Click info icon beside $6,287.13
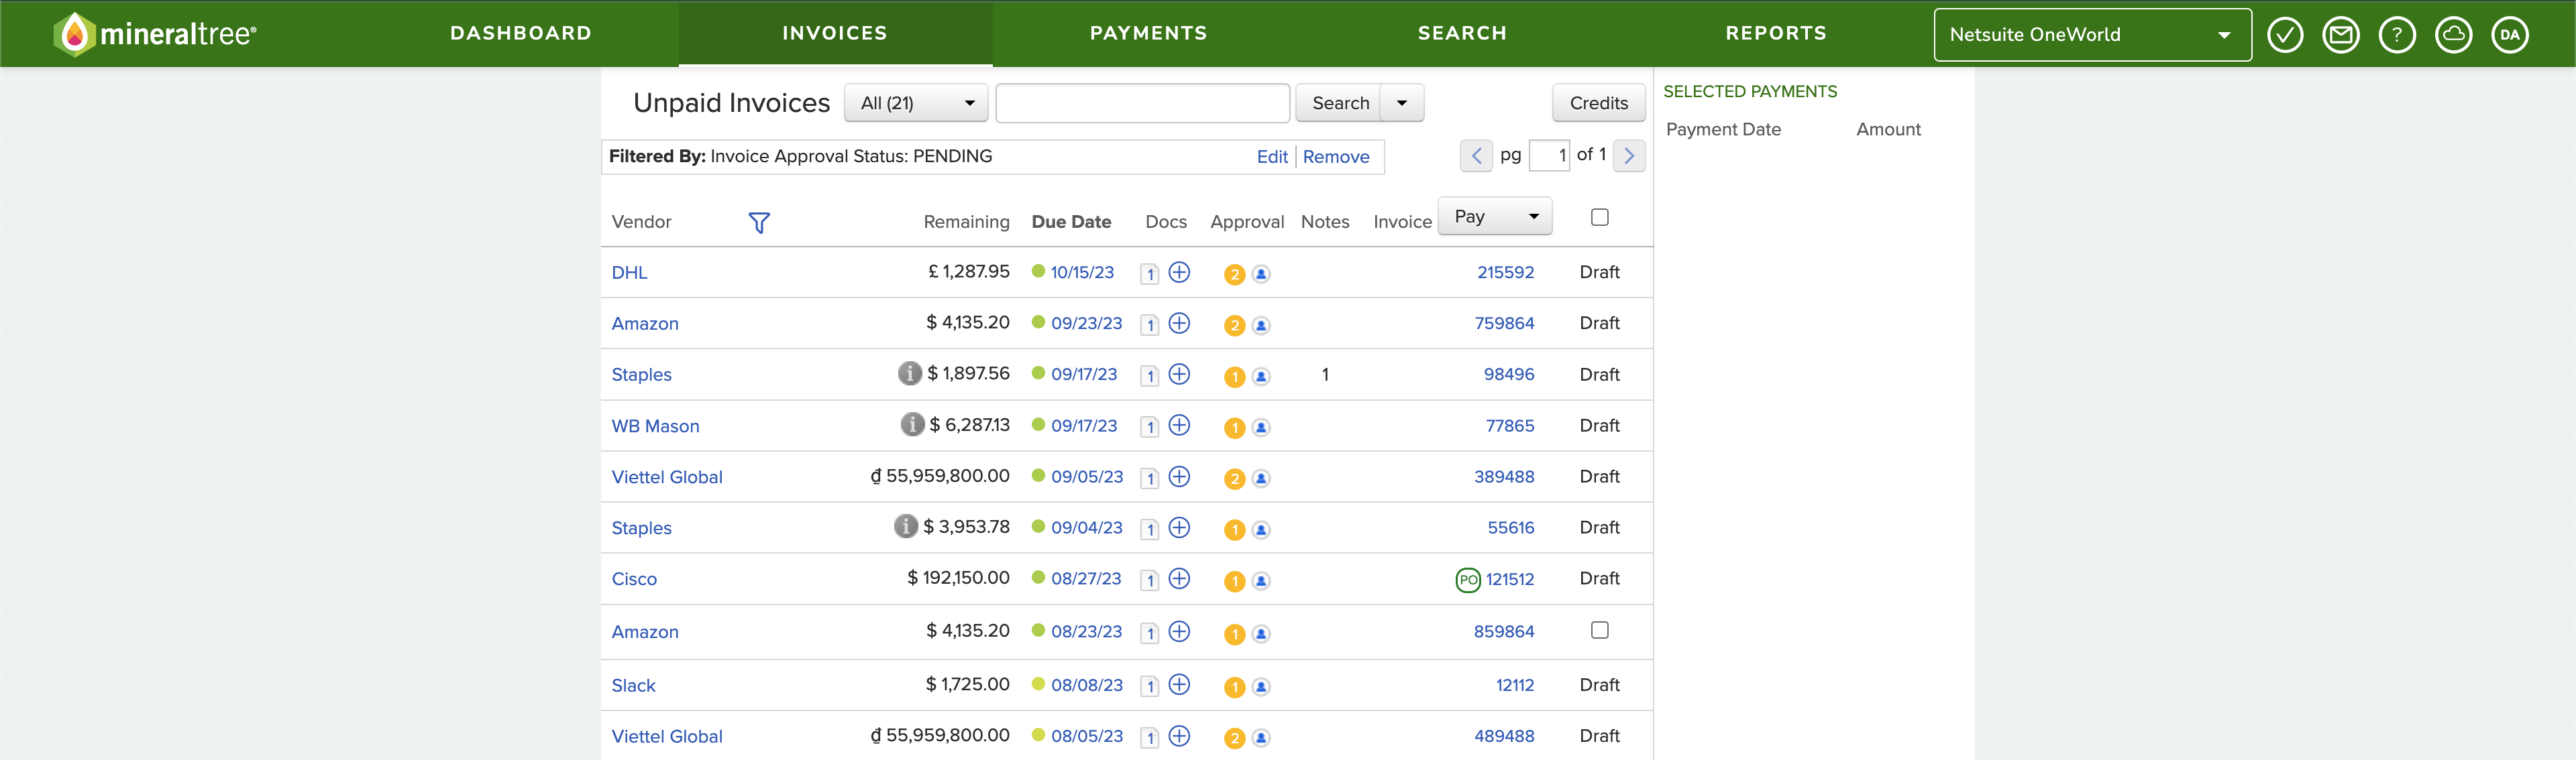 [x=912, y=424]
